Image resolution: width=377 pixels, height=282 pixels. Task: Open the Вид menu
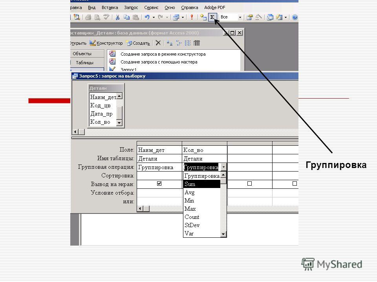tap(92, 7)
